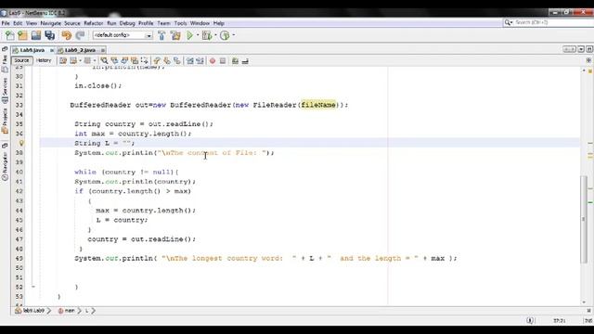Click Next Bookmark icon
Screen dimensions: 594x334
(167, 60)
